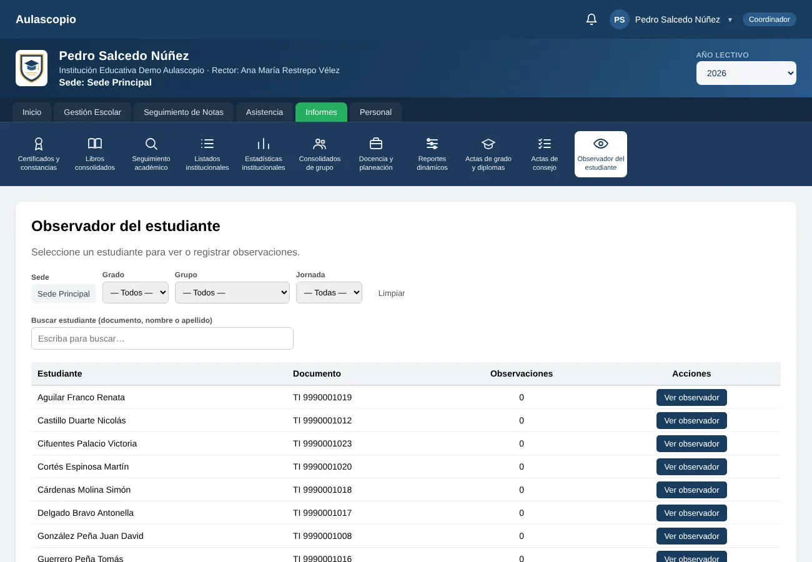Open the Asistencia tab

[265, 112]
